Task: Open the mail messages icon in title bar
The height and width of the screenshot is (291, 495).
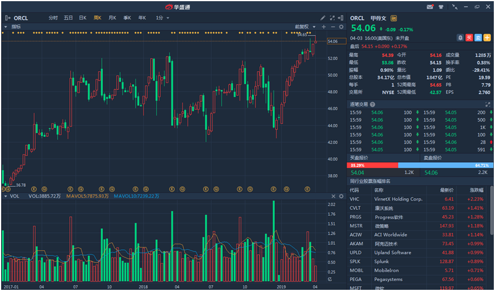Action: (430, 6)
